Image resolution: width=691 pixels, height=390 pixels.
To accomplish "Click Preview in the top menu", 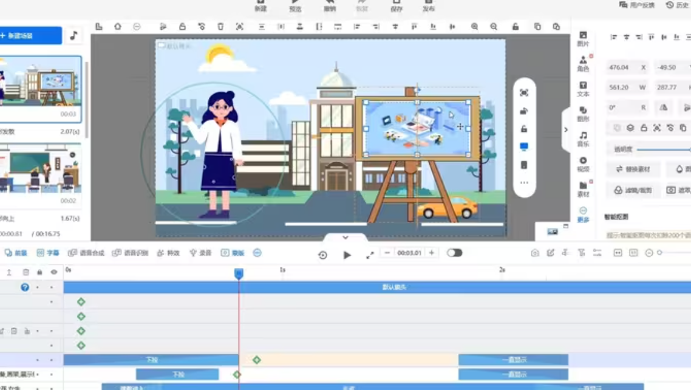I will pyautogui.click(x=295, y=5).
